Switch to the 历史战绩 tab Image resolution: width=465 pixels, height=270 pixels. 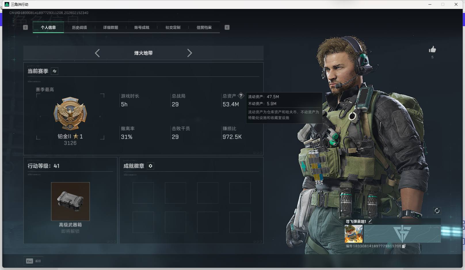(79, 27)
